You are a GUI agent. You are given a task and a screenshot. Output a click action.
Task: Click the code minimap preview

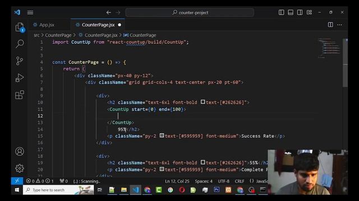coord(329,48)
